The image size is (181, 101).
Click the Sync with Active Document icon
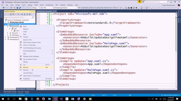[22, 14]
